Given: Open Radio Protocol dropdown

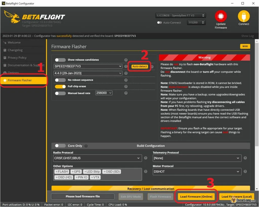Looking at the screenshot, I should click(97, 158).
